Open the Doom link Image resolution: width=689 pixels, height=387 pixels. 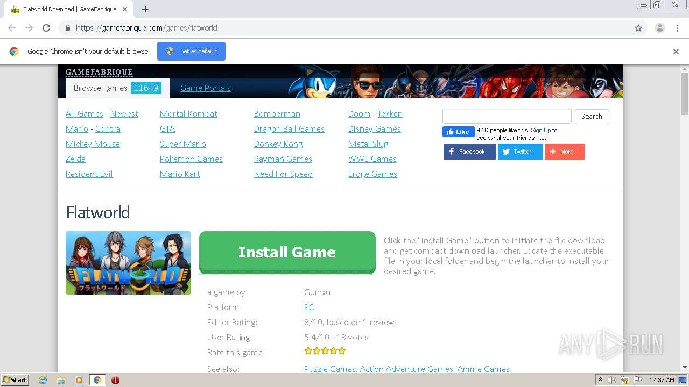359,114
